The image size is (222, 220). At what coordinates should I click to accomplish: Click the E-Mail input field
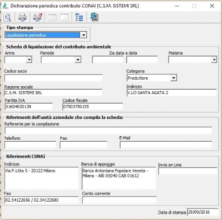pyautogui.click(x=166, y=145)
